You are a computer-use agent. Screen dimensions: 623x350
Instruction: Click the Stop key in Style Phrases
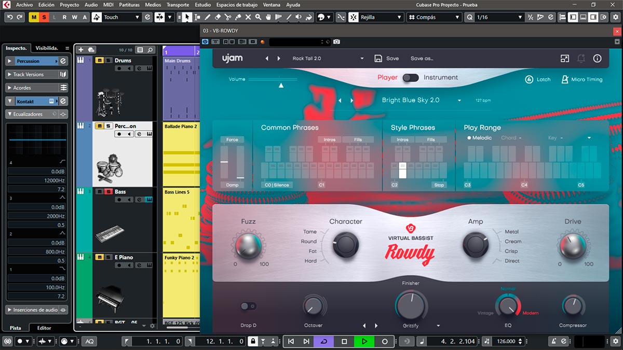point(439,185)
